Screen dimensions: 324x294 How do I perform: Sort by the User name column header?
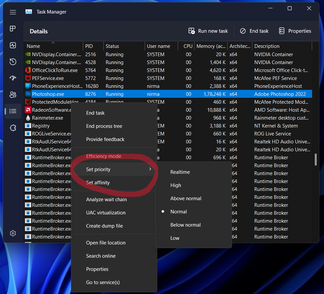point(161,46)
